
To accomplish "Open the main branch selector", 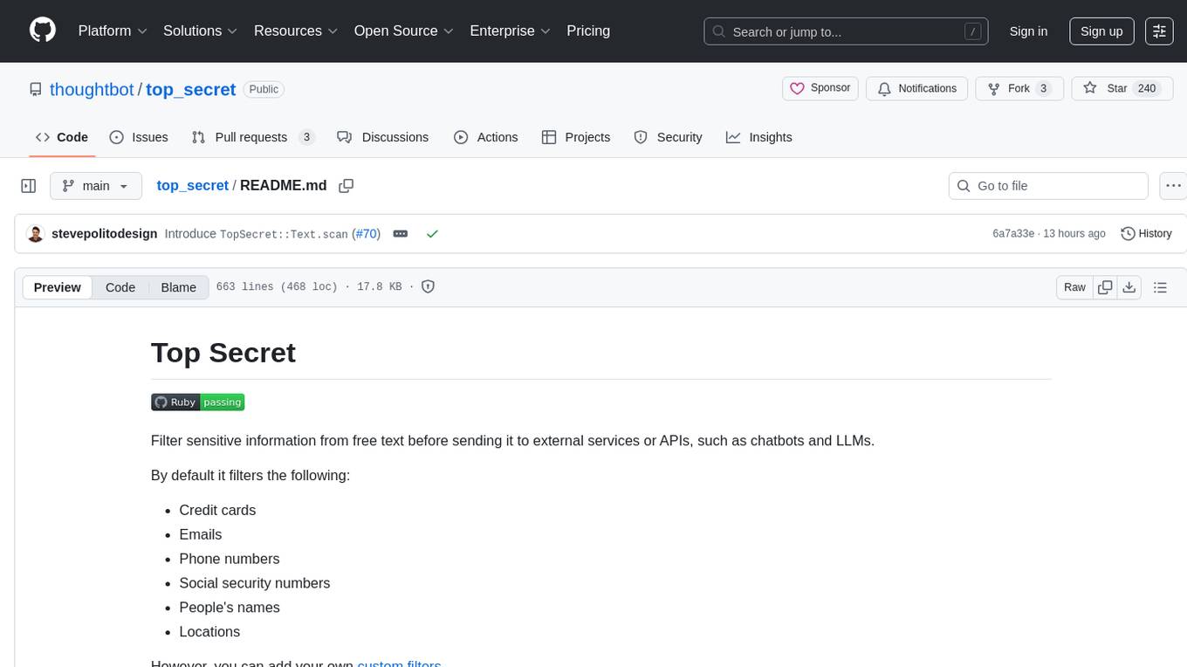I will [96, 186].
